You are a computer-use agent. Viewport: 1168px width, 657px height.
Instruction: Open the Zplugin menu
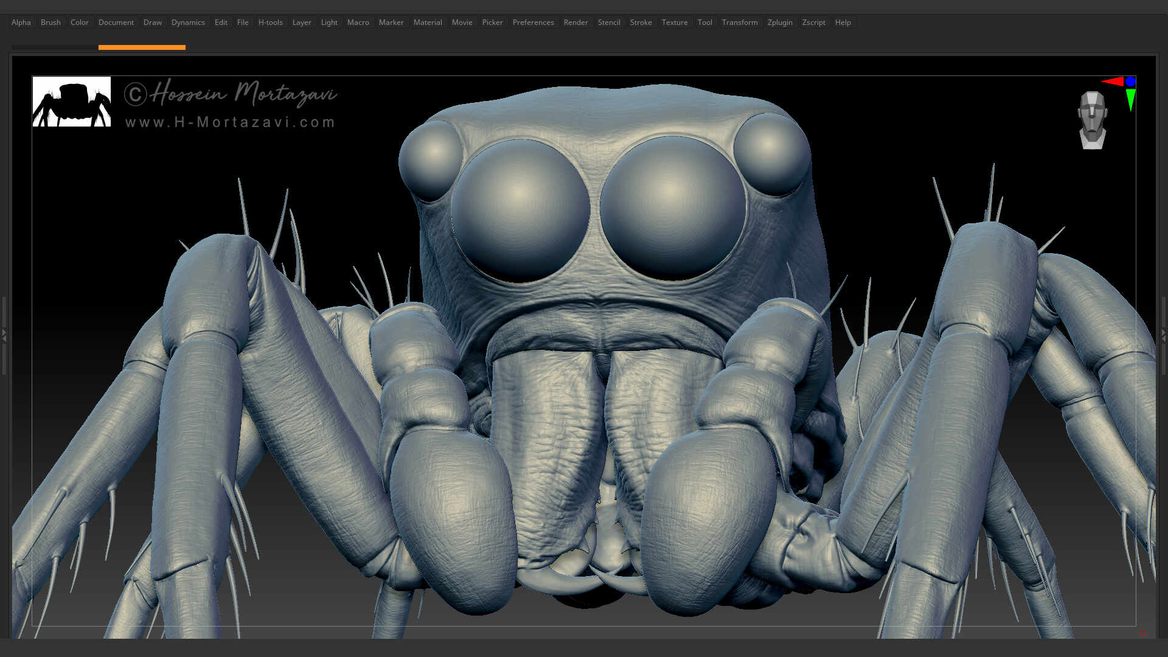coord(780,23)
